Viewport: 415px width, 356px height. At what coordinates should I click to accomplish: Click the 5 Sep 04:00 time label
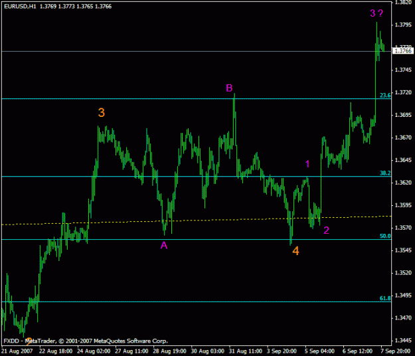click(319, 351)
